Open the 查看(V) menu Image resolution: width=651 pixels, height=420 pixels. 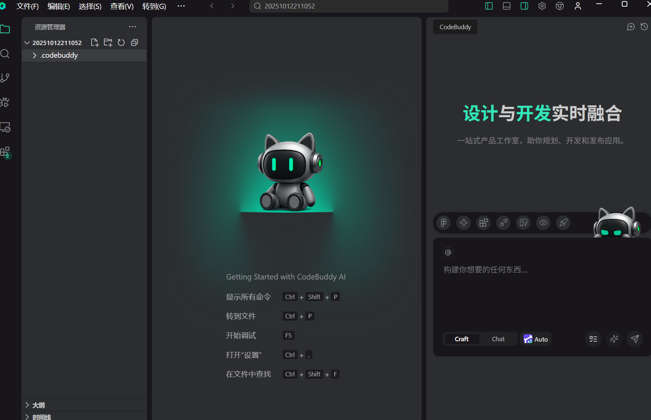[x=122, y=6]
